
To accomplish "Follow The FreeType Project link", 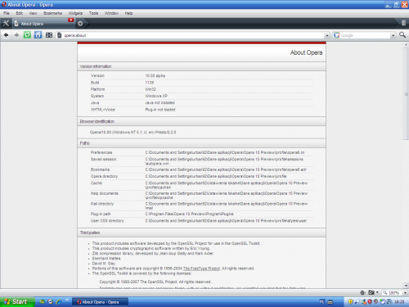I will pyautogui.click(x=201, y=269).
